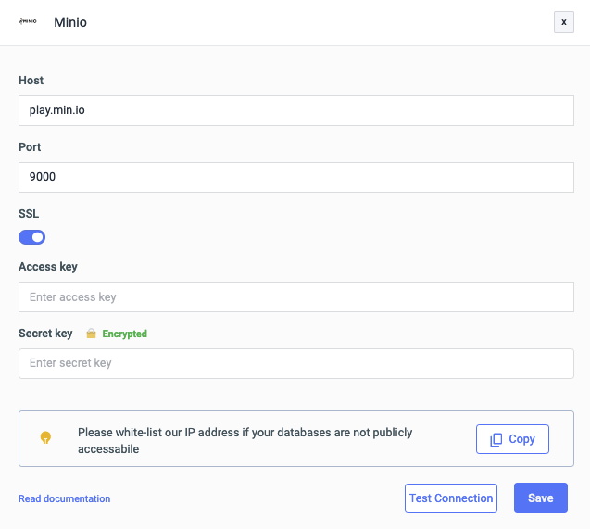Open the Read documentation link
Viewport: 590px width, 529px height.
pos(64,498)
